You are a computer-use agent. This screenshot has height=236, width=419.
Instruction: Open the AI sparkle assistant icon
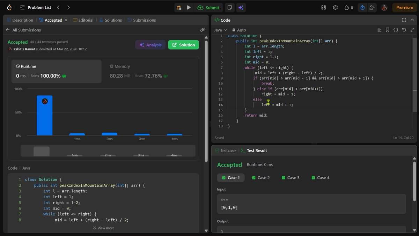pos(241,7)
